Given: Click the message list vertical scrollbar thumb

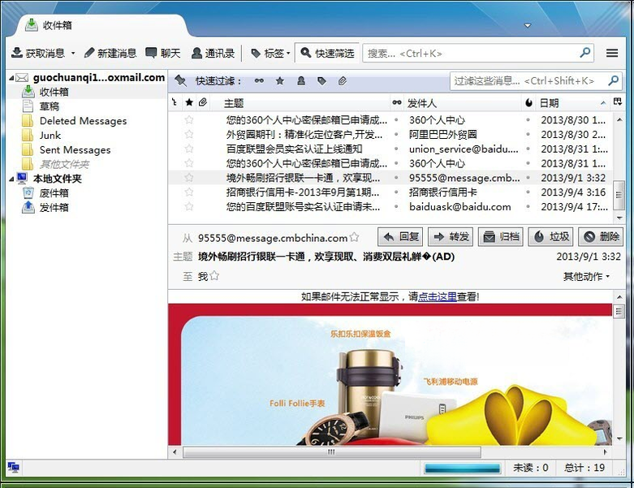Looking at the screenshot, I should pyautogui.click(x=619, y=195).
